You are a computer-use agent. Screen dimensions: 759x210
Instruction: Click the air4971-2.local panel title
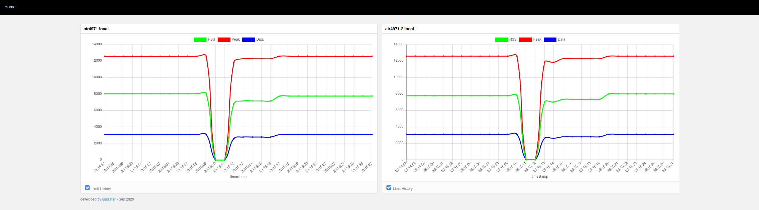[x=400, y=29]
